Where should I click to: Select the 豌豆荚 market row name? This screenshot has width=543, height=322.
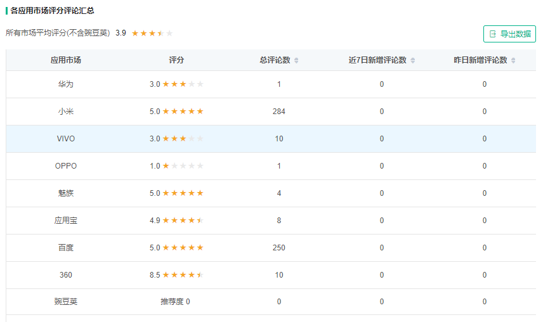66,302
